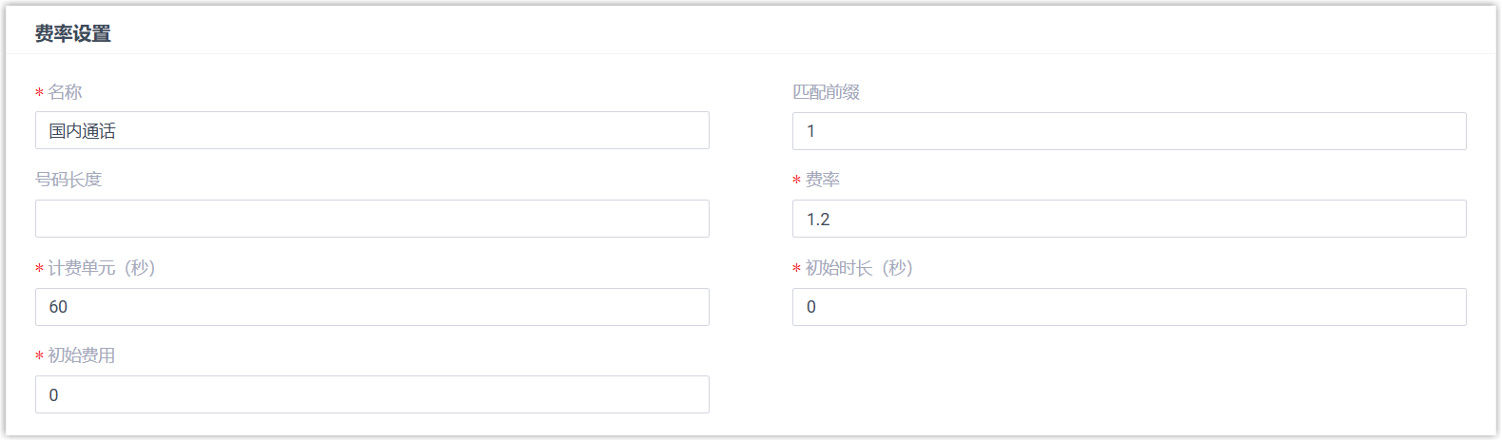The width and height of the screenshot is (1502, 441).
Task: Click the red asterisk beside 计费单元（秒）
Action: coord(39,269)
